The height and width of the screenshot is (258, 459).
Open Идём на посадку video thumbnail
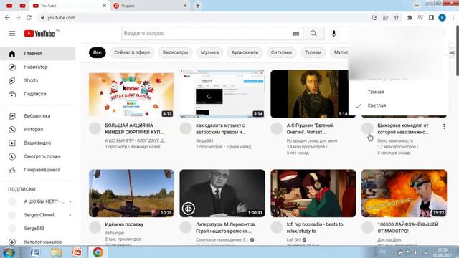131,193
